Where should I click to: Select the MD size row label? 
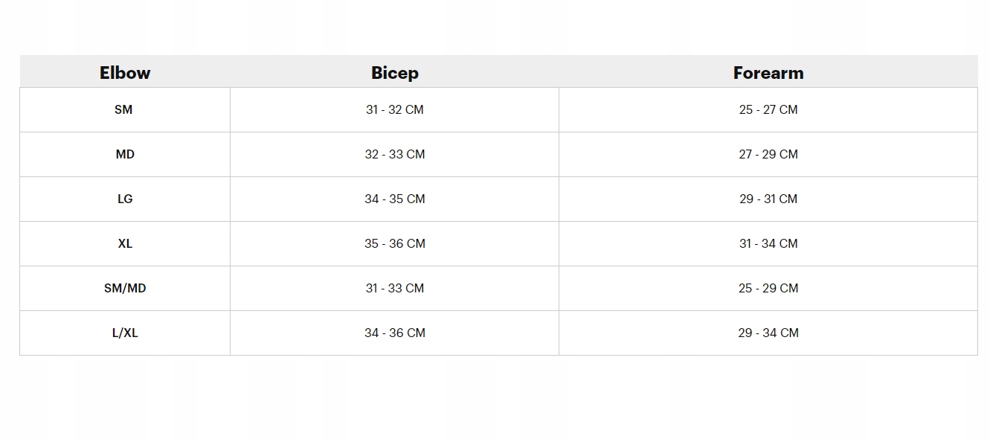click(125, 154)
